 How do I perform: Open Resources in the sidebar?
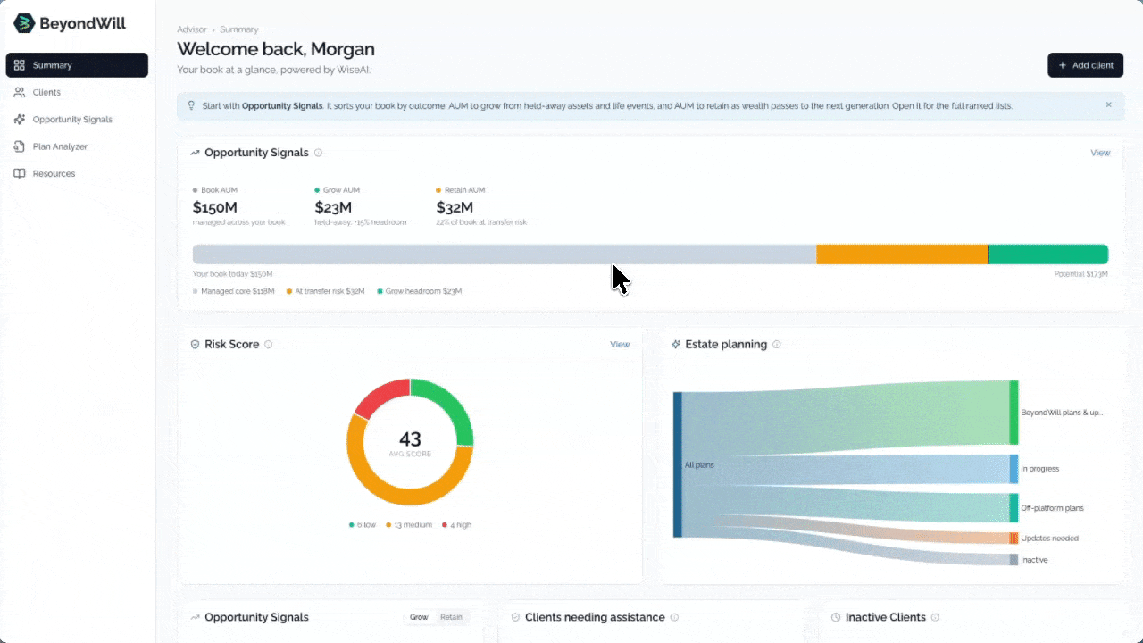(x=77, y=173)
